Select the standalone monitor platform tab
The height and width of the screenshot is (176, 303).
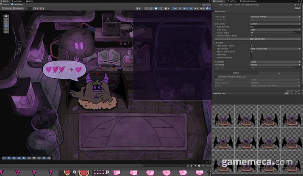coord(279,73)
